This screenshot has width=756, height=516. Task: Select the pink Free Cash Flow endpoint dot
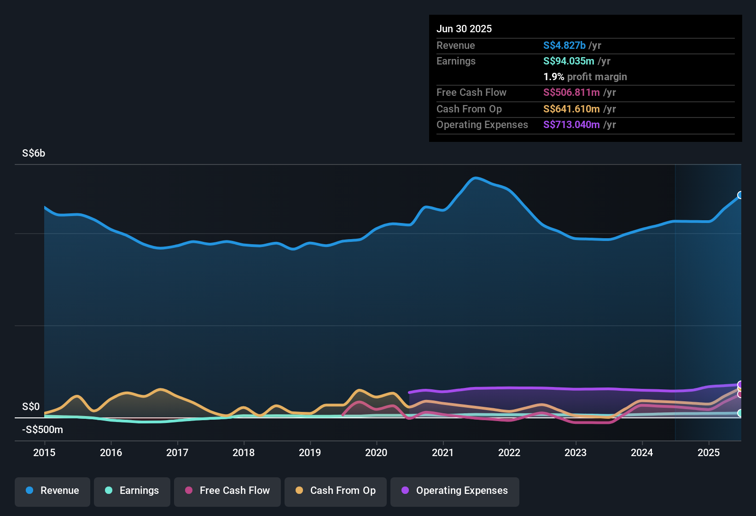click(x=740, y=394)
